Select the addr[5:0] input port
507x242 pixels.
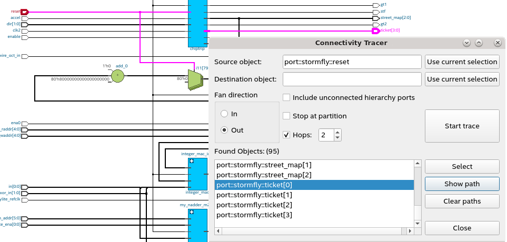(x=25, y=218)
